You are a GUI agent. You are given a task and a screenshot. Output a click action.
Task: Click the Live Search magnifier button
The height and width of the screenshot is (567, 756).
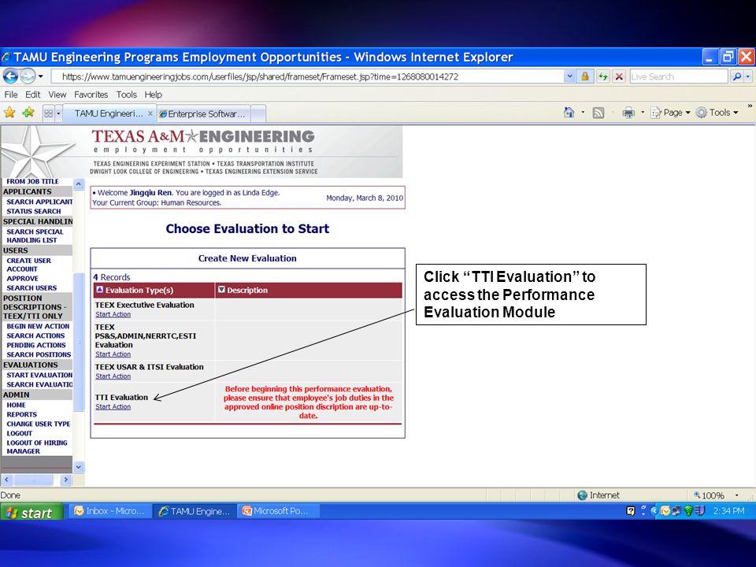pyautogui.click(x=736, y=76)
